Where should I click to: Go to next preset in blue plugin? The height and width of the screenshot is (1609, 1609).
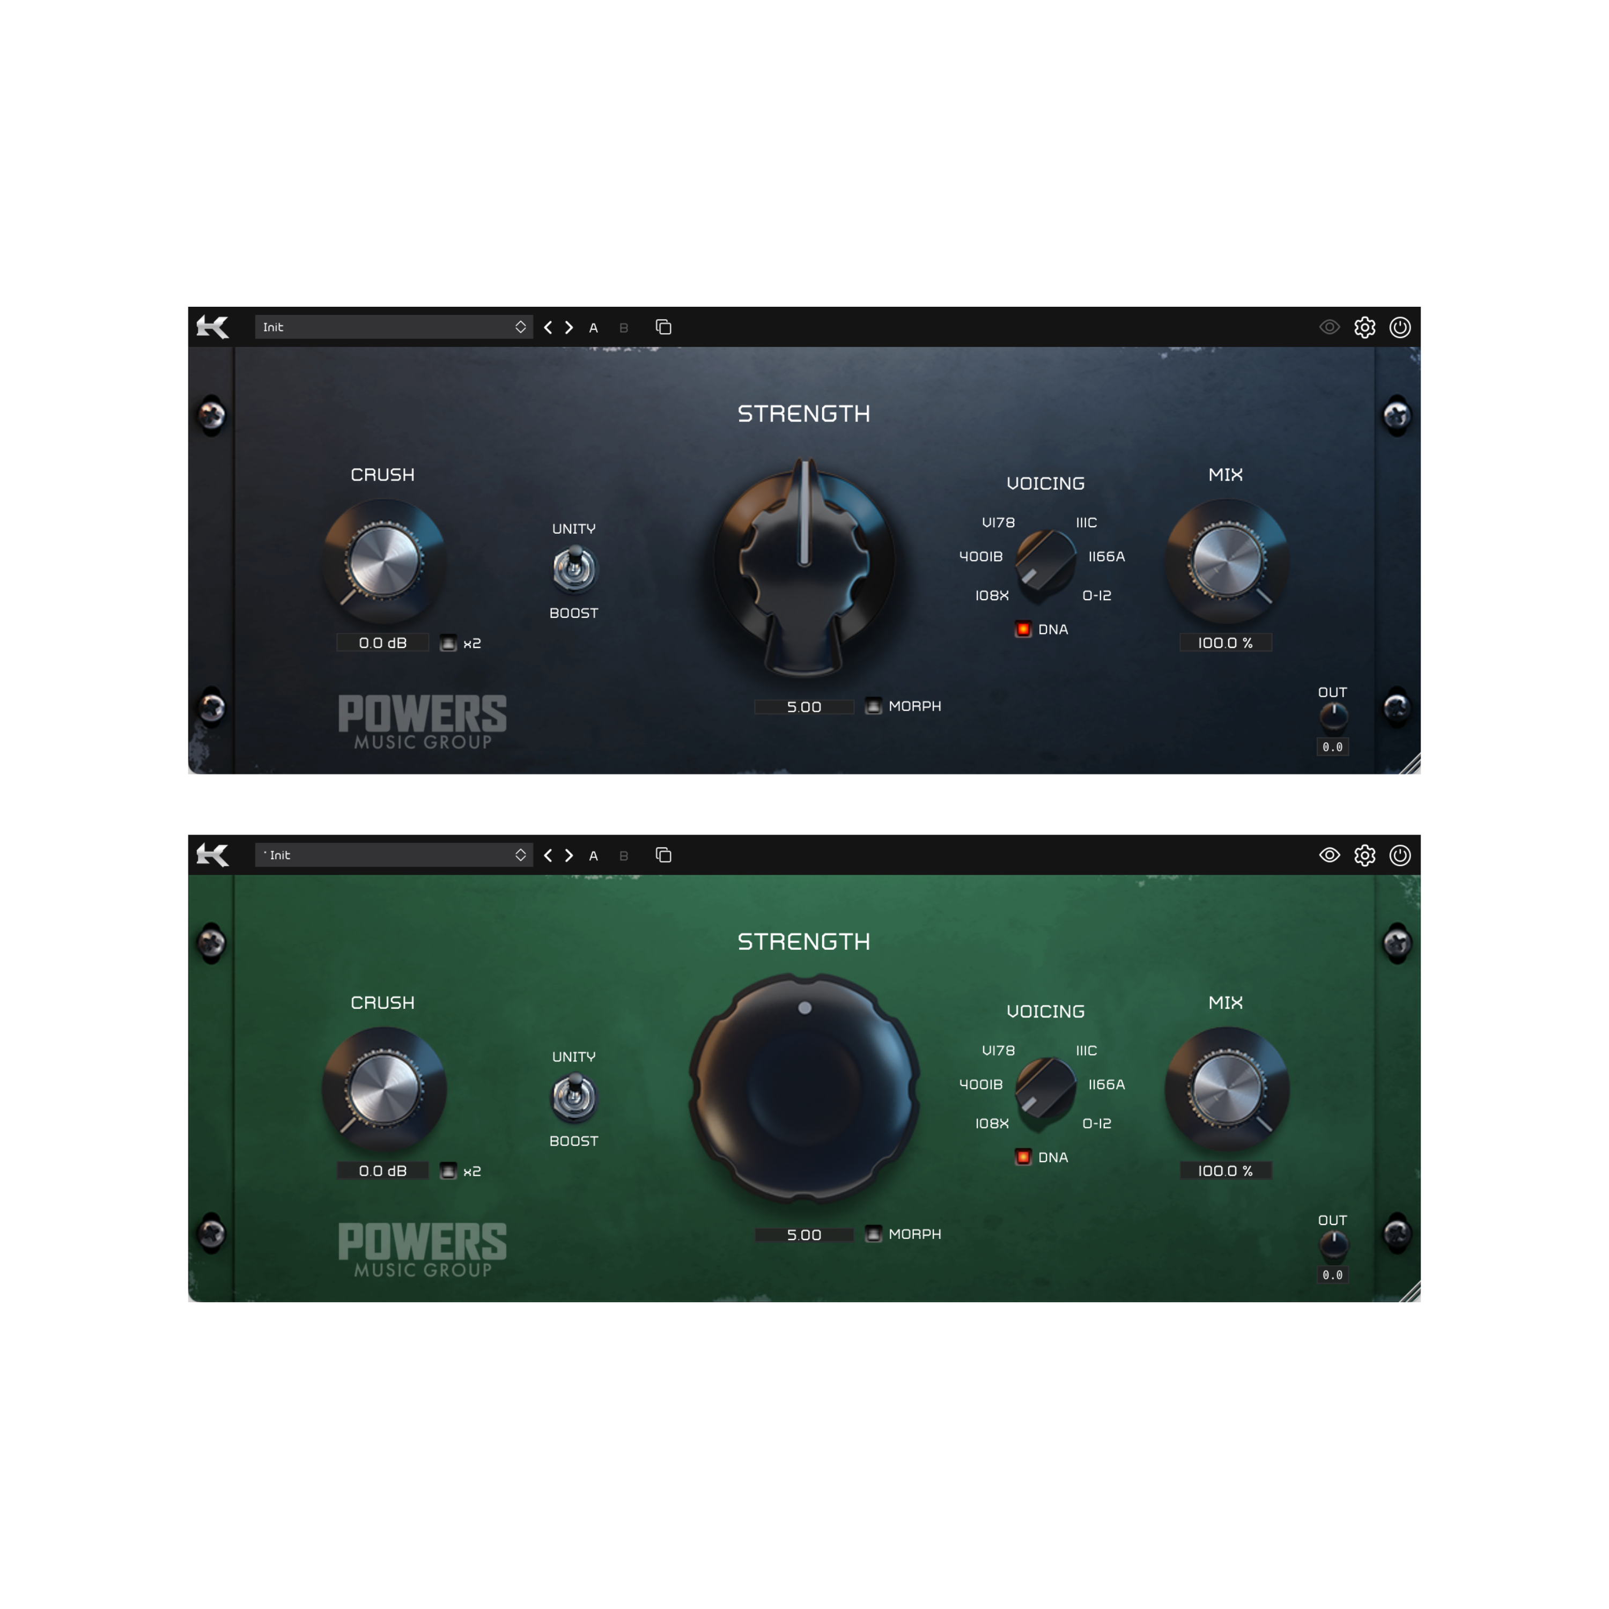click(570, 327)
